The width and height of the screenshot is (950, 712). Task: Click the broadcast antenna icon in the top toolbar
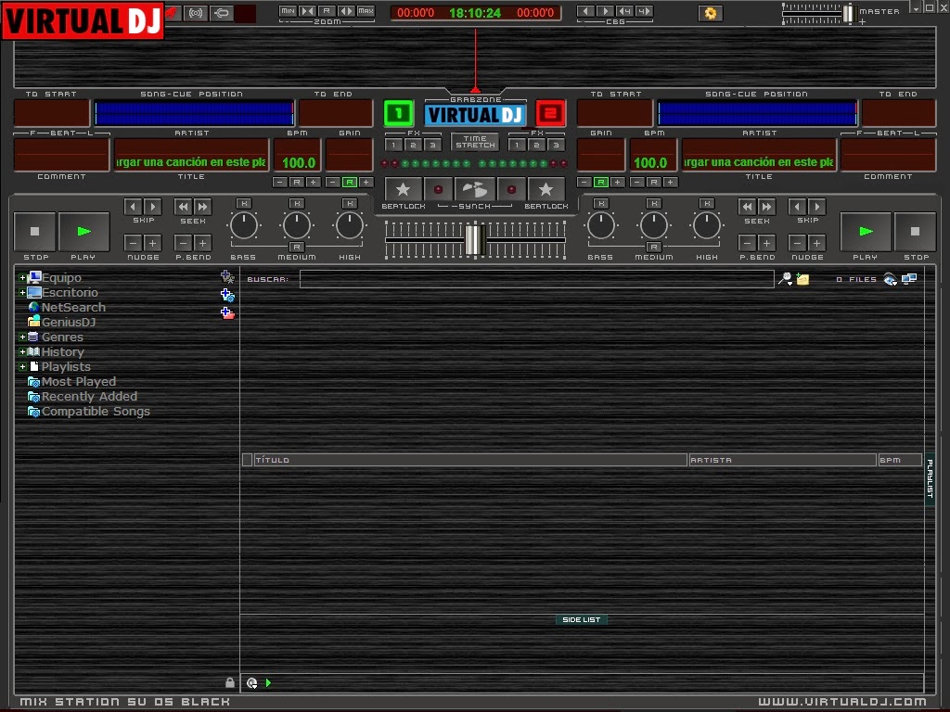tap(196, 13)
